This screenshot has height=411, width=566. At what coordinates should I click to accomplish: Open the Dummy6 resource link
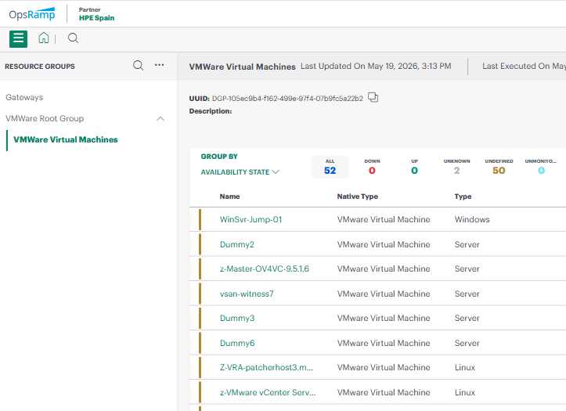click(x=237, y=343)
